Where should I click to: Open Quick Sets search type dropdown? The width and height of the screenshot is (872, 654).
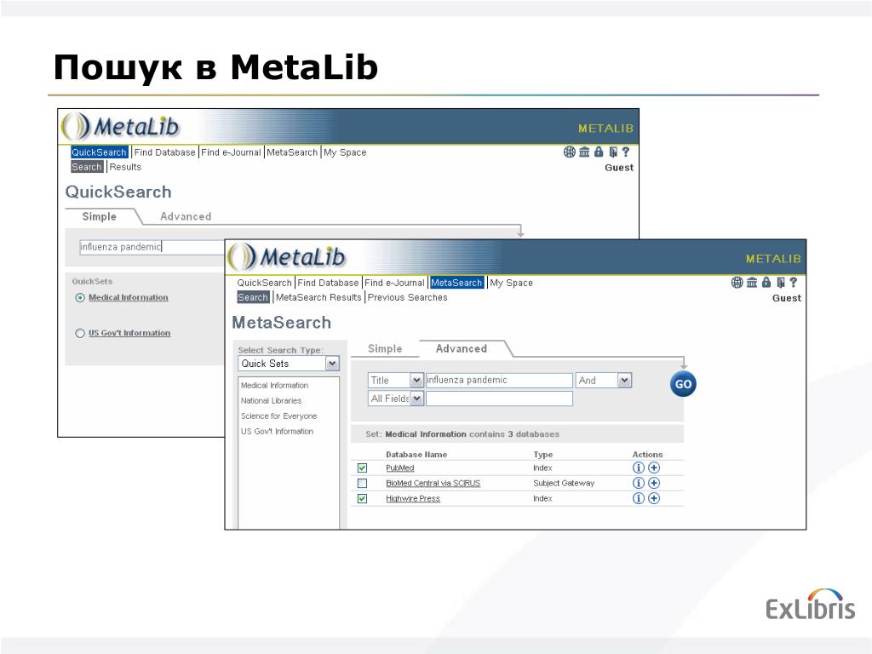coord(332,364)
